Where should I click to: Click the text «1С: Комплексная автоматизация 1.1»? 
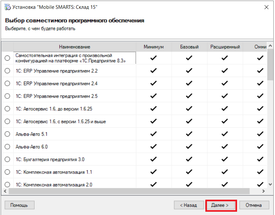pos(54,172)
